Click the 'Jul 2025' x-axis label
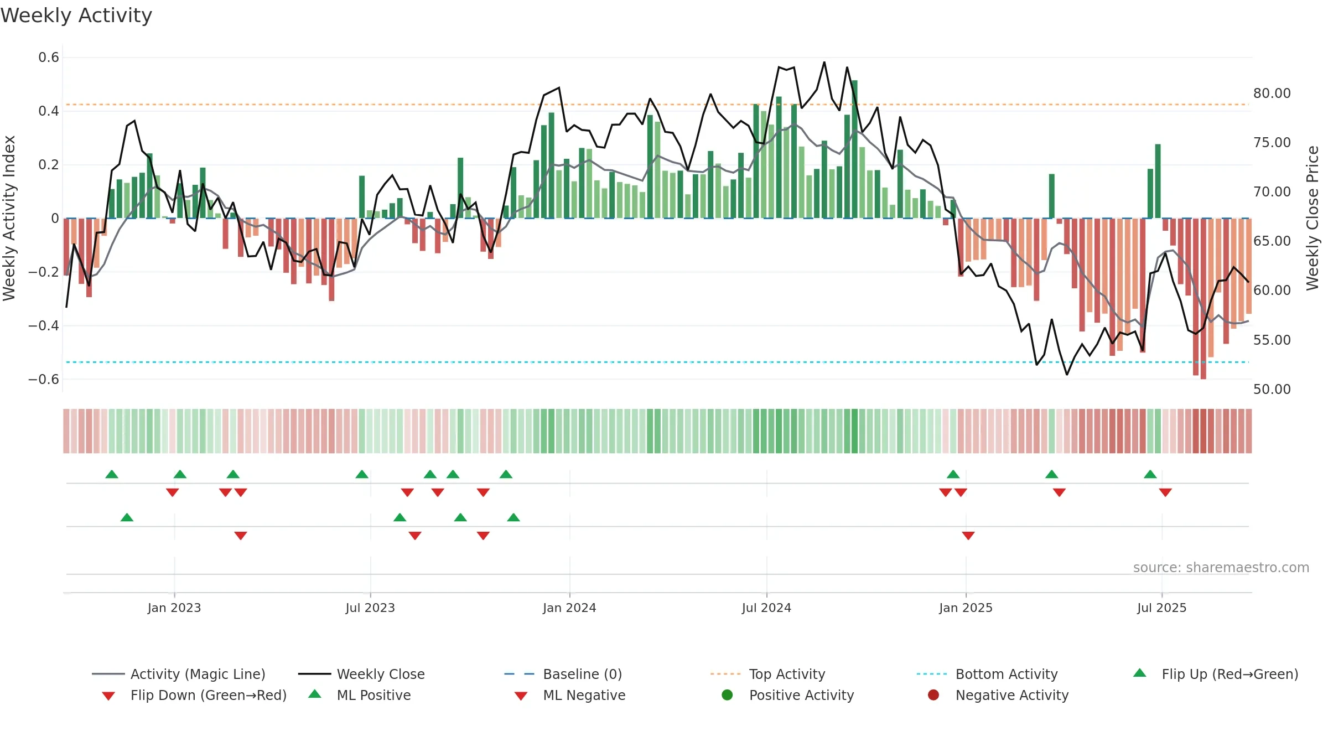The height and width of the screenshot is (747, 1328). tap(1162, 608)
